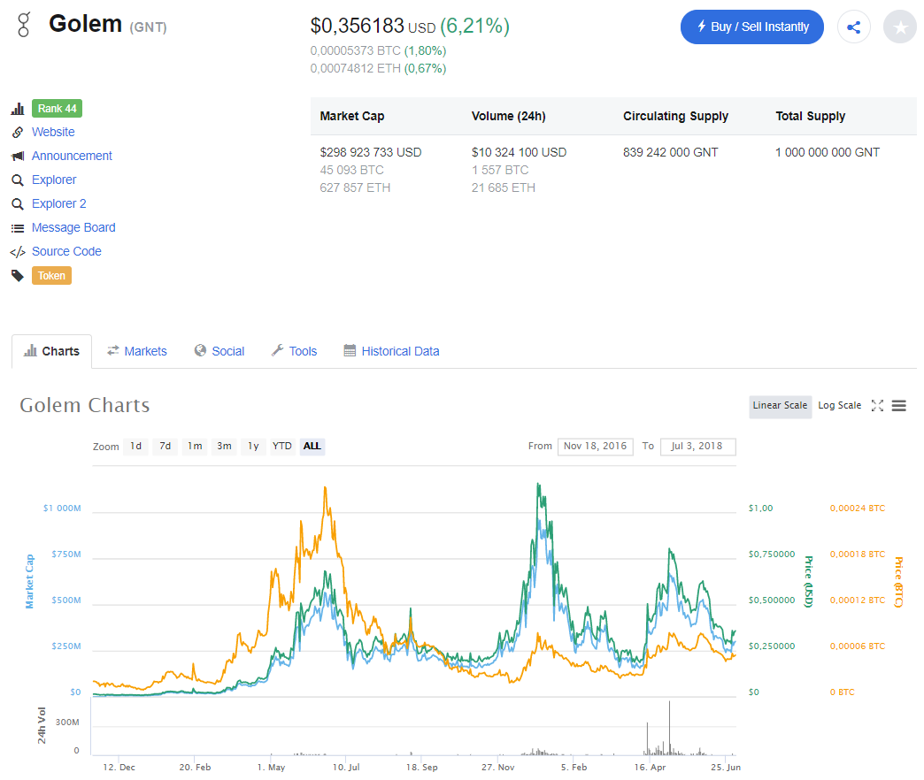The image size is (924, 780).
Task: Open the Golem Website link
Action: (x=53, y=132)
